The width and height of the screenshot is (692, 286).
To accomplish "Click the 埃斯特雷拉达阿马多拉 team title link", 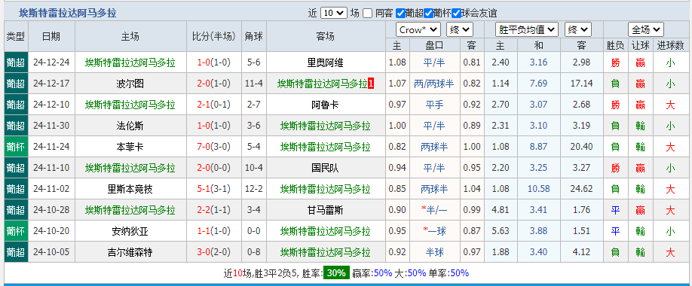I will point(68,14).
